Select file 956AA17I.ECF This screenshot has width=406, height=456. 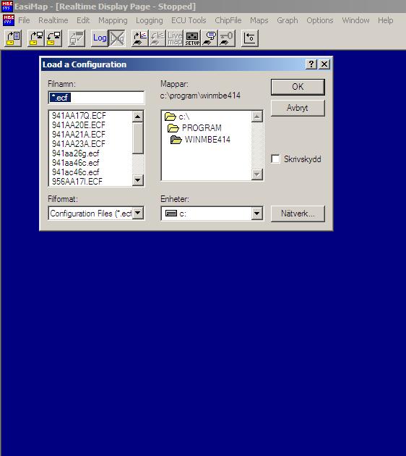click(77, 182)
